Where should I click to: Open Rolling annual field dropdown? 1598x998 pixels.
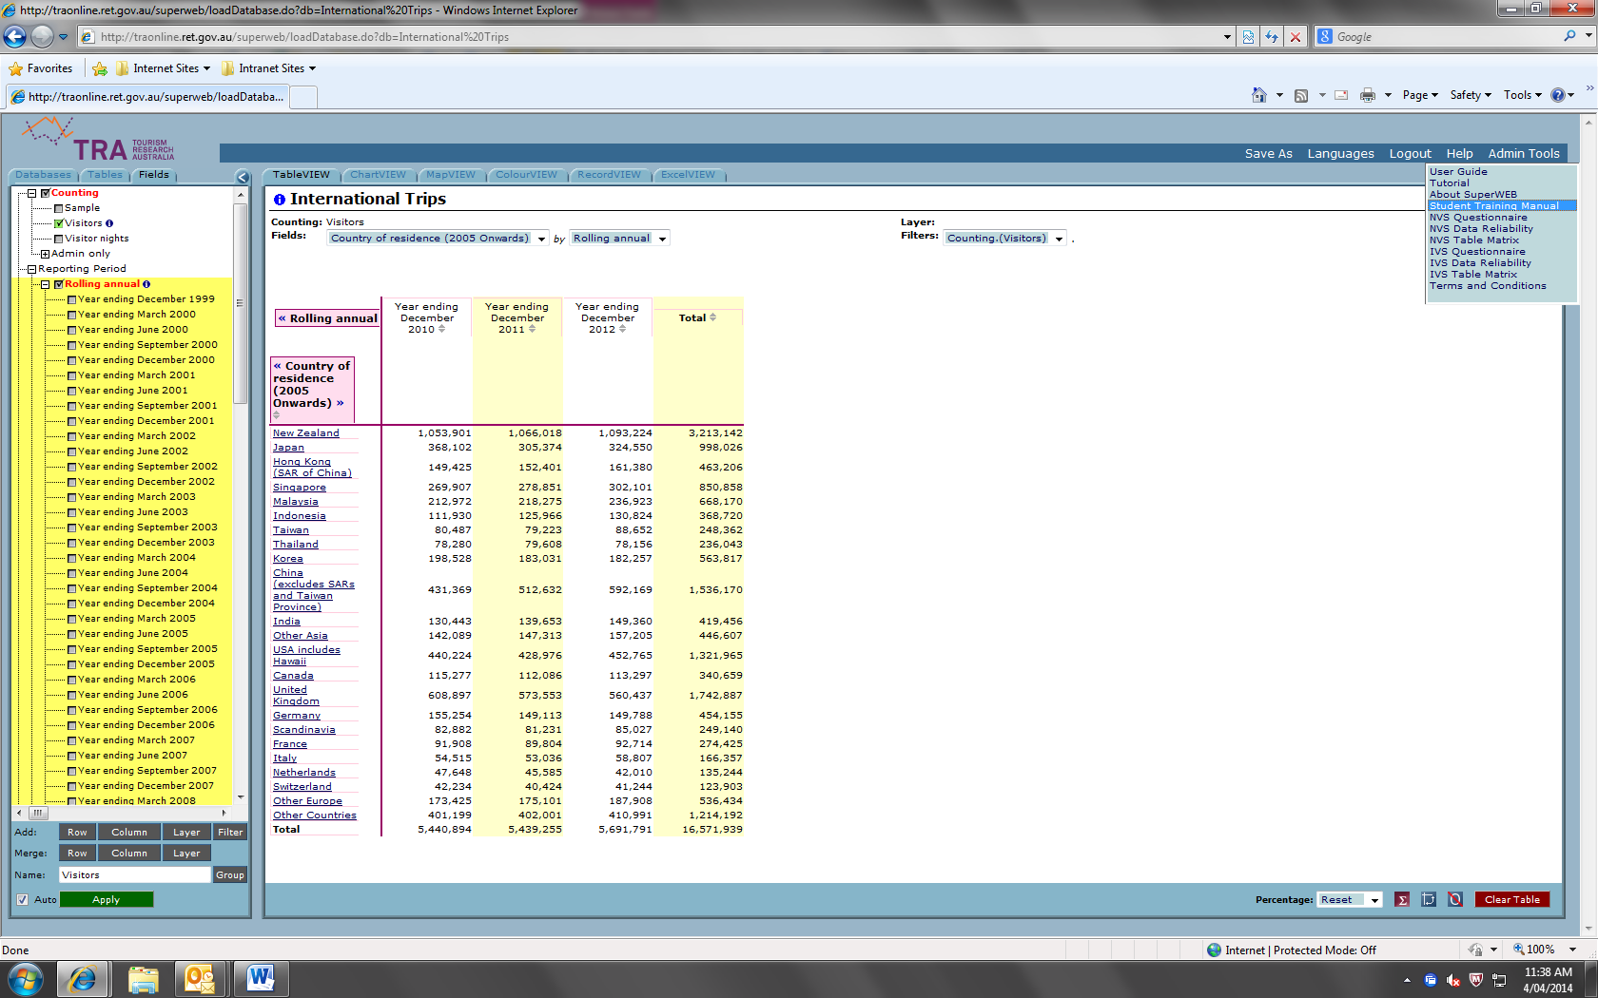[x=662, y=239]
